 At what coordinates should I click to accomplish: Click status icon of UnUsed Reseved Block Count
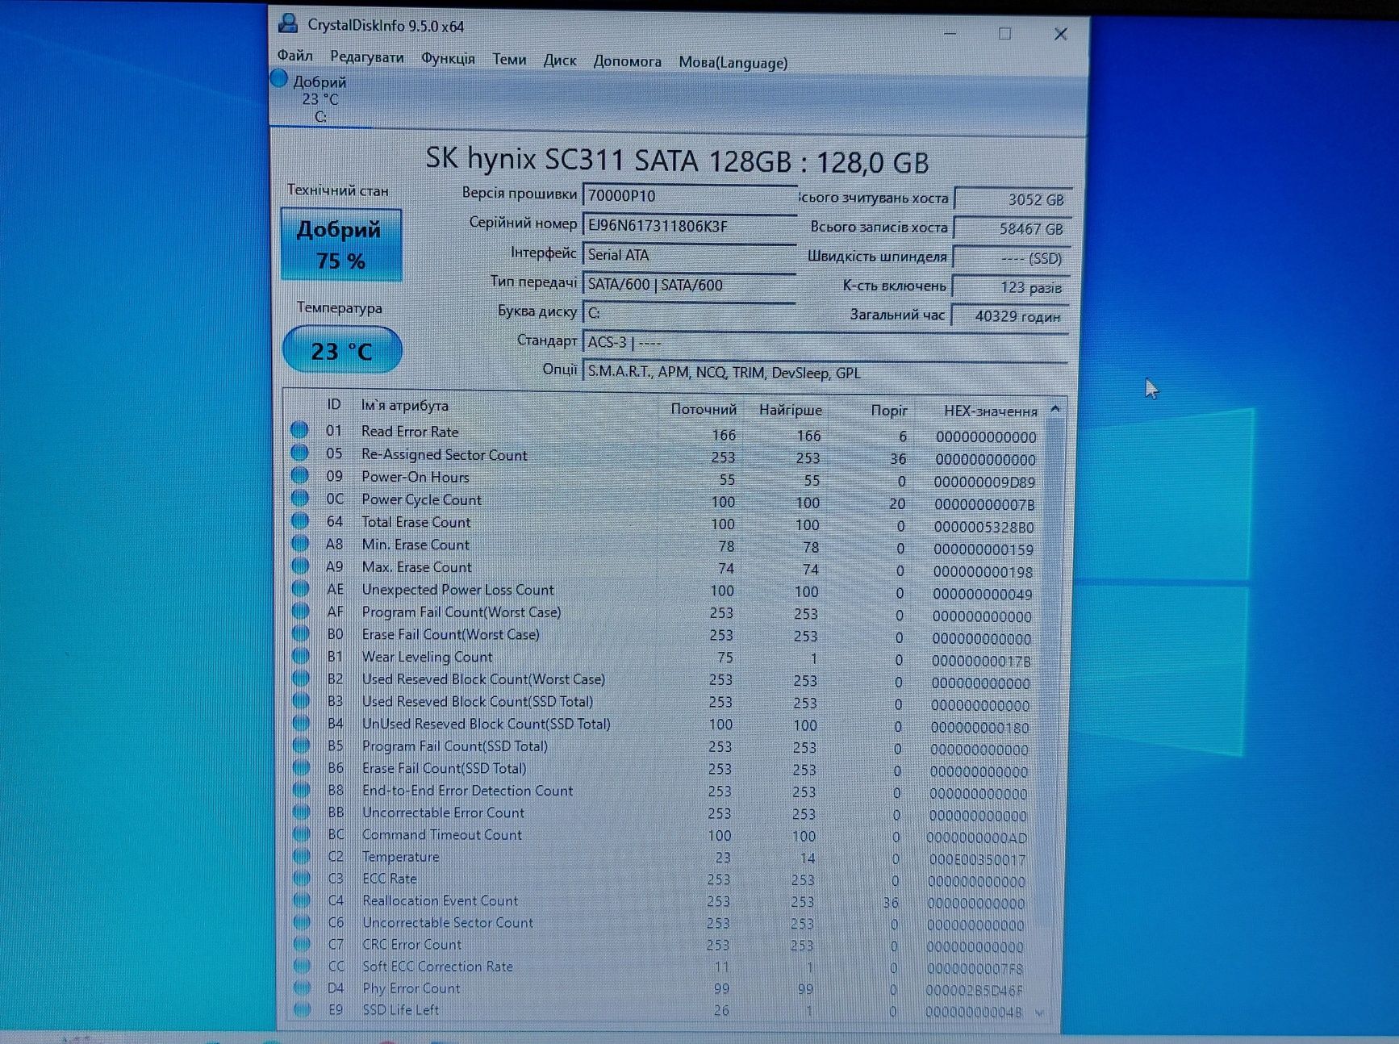[301, 723]
